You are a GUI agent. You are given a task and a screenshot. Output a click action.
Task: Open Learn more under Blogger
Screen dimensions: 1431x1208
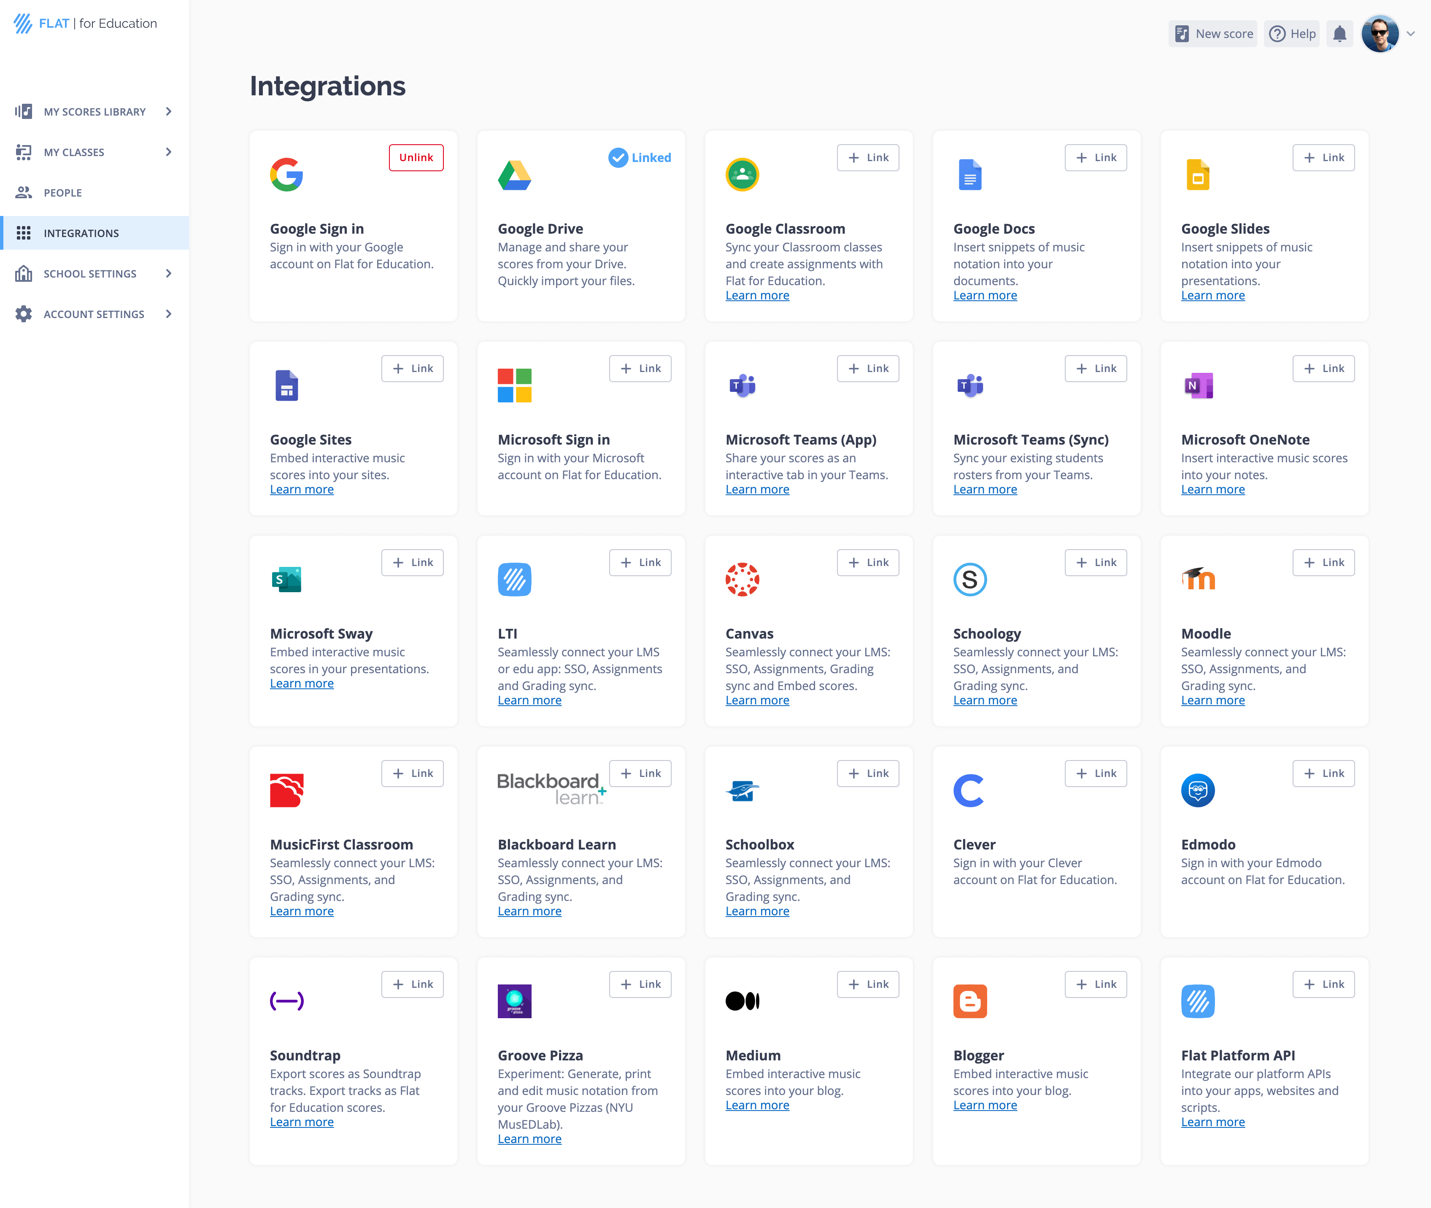pos(985,1105)
